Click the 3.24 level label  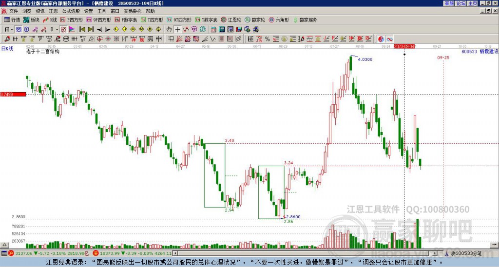click(288, 163)
